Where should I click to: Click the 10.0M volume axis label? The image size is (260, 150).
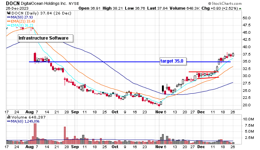(248, 119)
